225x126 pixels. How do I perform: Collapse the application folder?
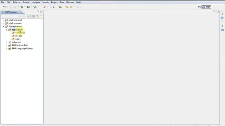[6, 30]
